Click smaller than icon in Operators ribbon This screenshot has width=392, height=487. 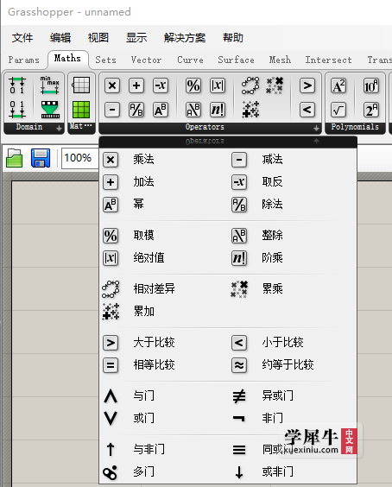point(307,110)
